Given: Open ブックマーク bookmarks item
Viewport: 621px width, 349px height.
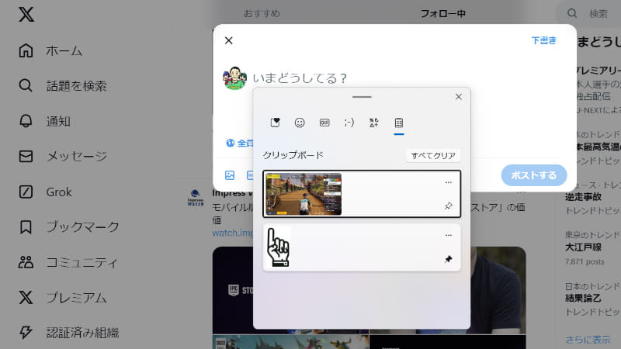Looking at the screenshot, I should [x=68, y=226].
